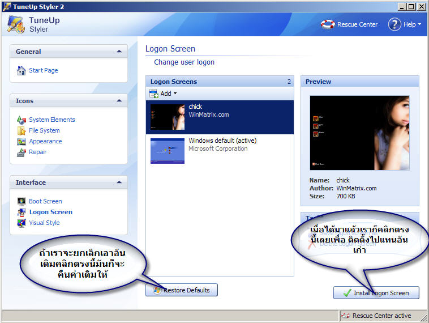Click the Boot Screen monitor icon

tap(22, 201)
